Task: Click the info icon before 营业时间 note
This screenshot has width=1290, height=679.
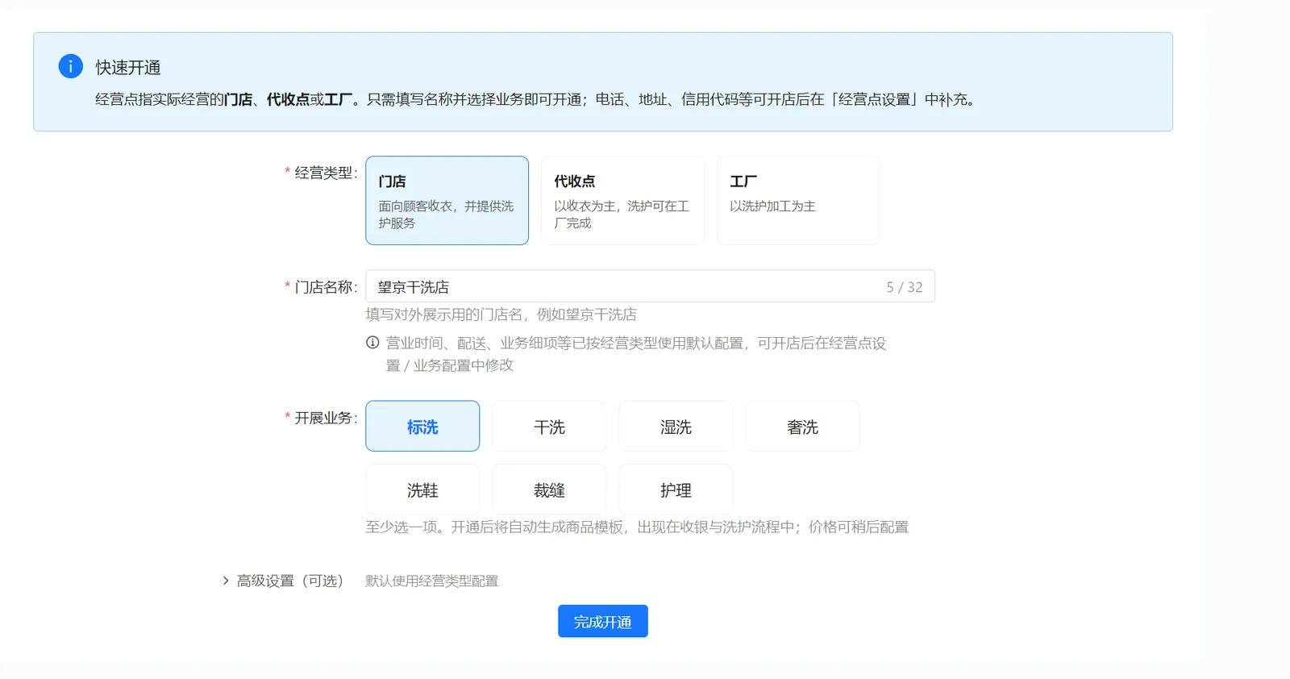Action: tap(372, 342)
